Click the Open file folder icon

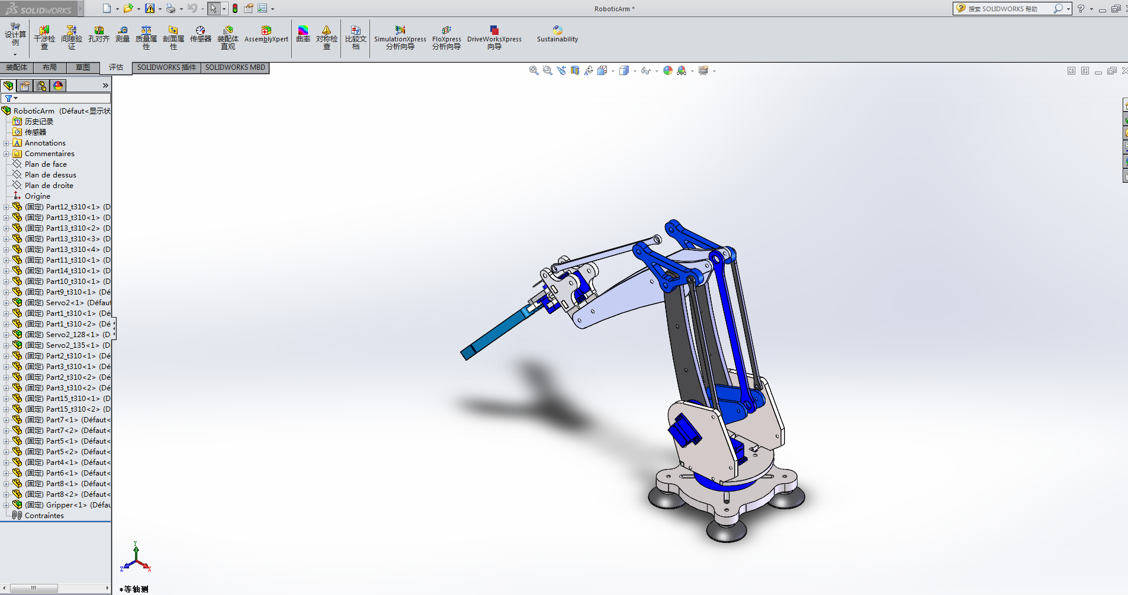[x=128, y=8]
